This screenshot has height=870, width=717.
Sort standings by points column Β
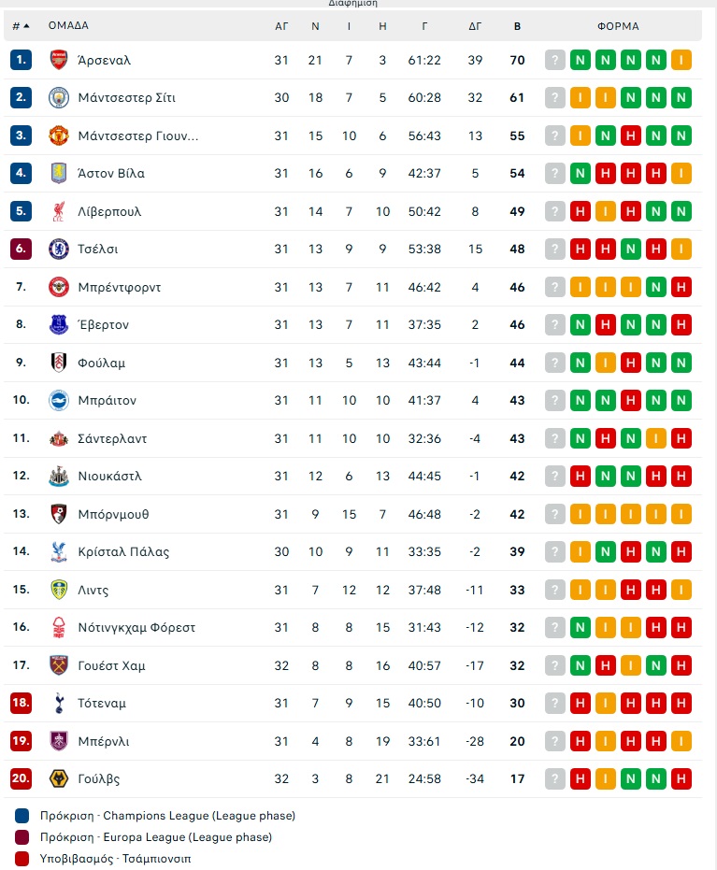517,26
